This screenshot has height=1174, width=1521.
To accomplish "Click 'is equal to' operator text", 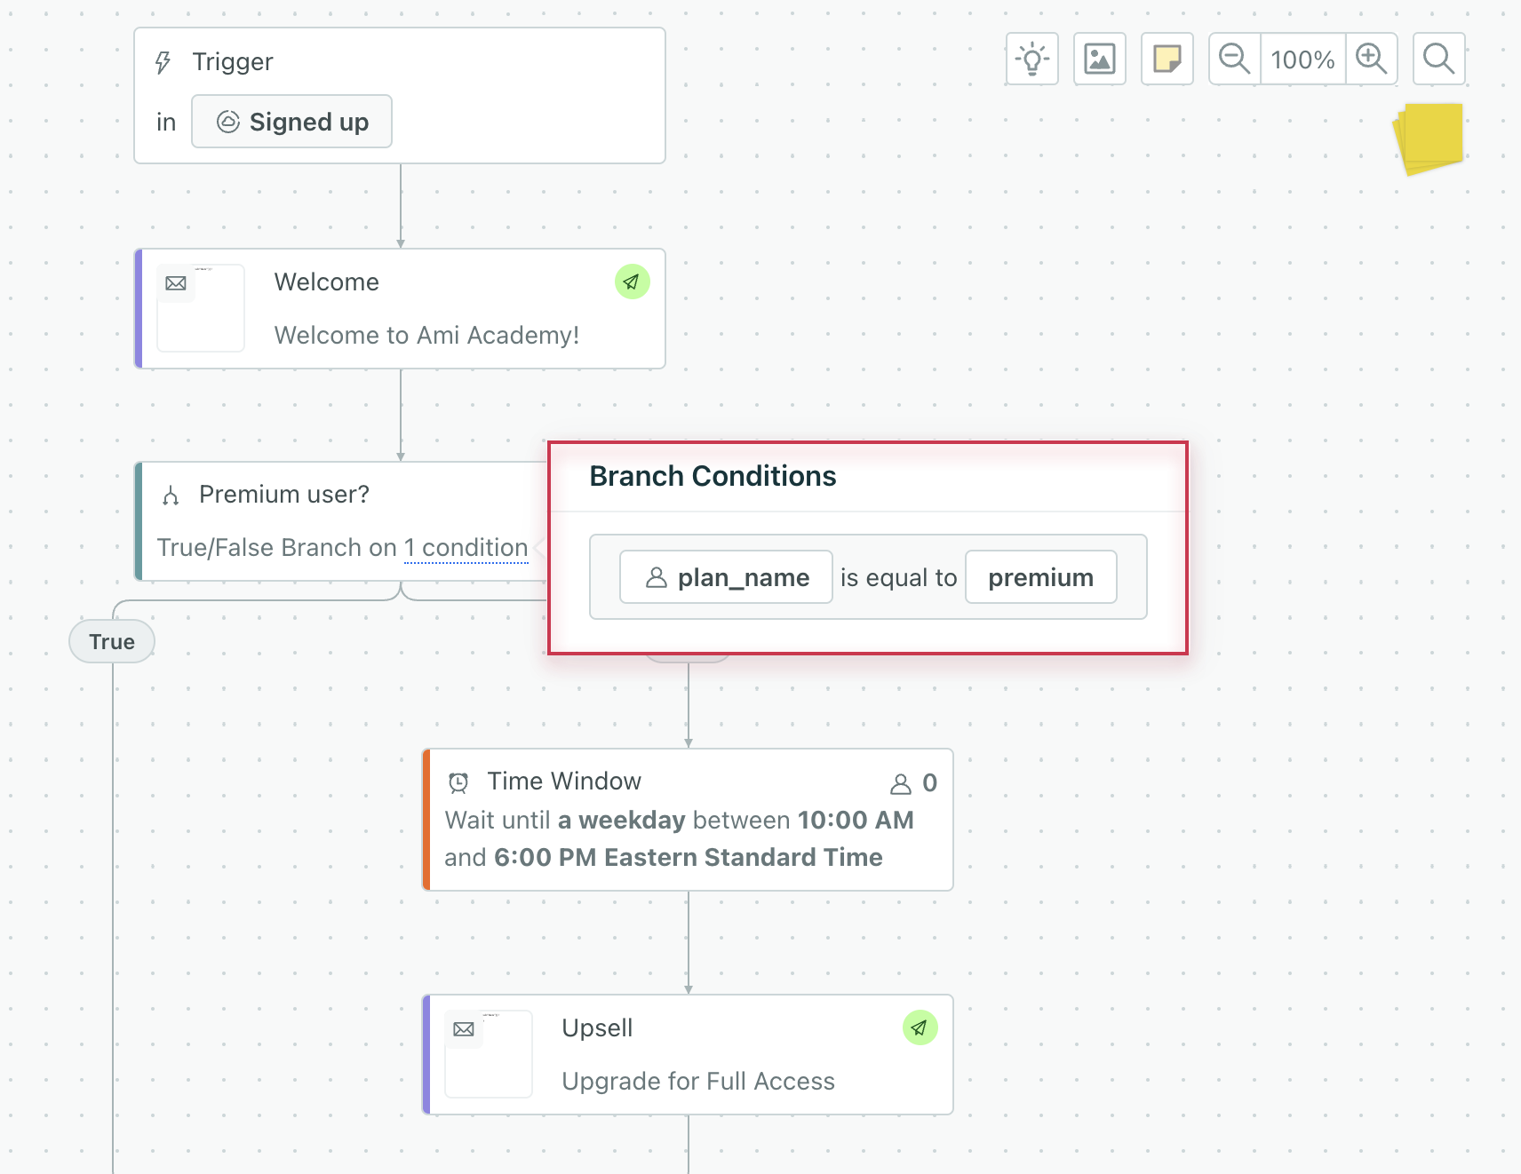I will pyautogui.click(x=898, y=578).
